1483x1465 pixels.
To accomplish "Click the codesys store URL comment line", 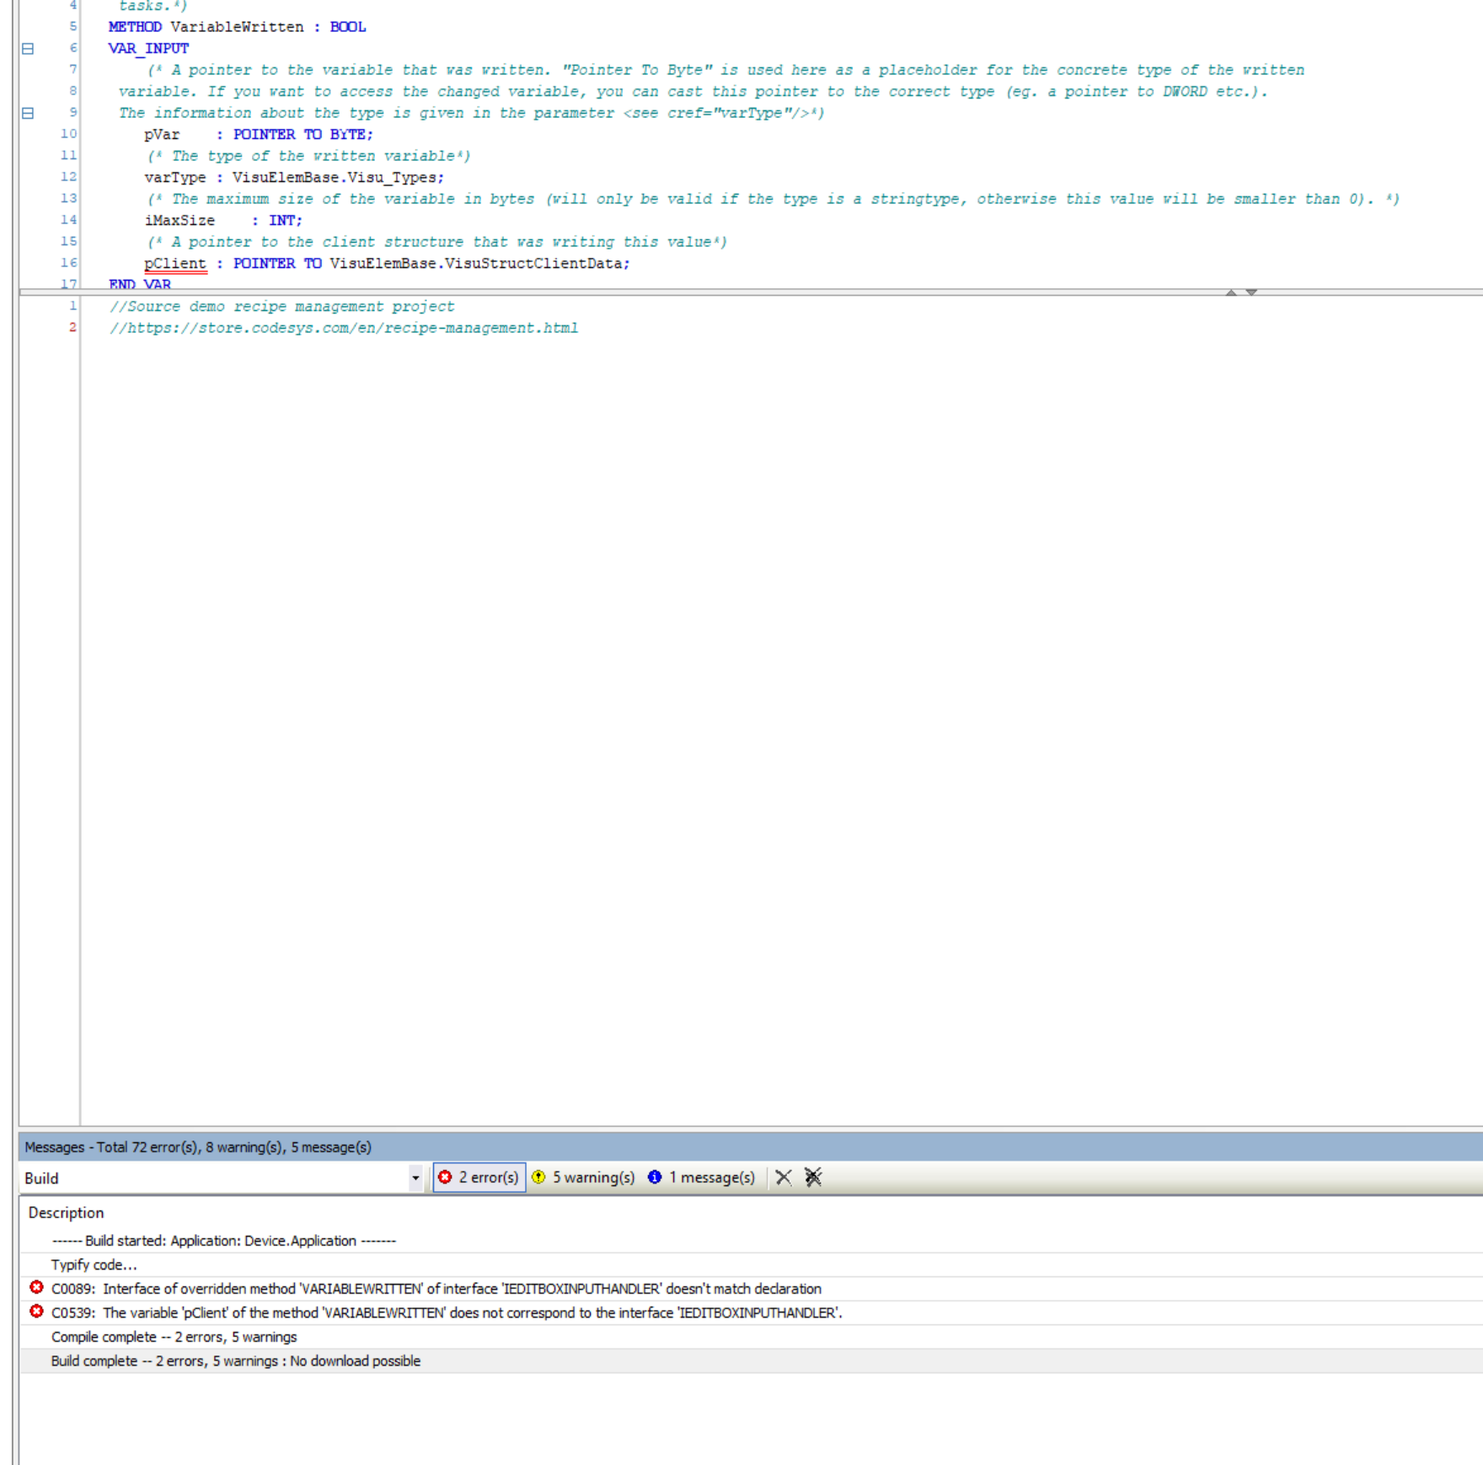I will coord(344,329).
